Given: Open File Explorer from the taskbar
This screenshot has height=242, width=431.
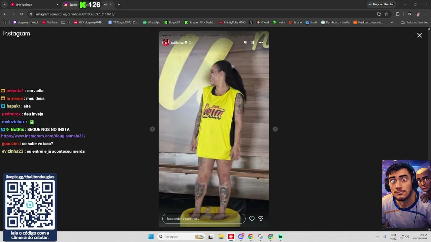Looking at the screenshot, I should tap(221, 237).
